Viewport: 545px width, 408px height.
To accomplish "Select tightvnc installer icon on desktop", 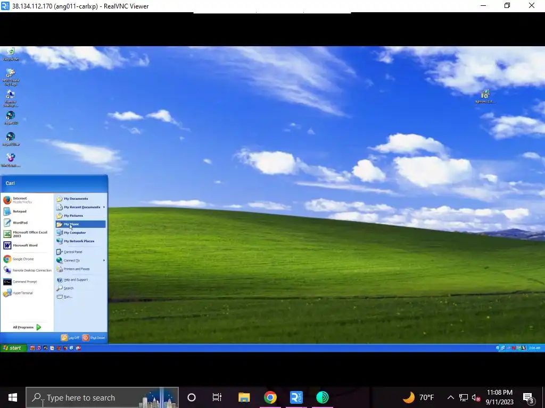I will [485, 97].
